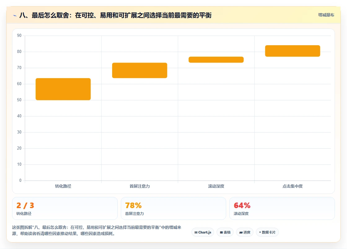Click the 点击集中度 waterfall bar
This screenshot has height=249, width=347.
point(292,51)
